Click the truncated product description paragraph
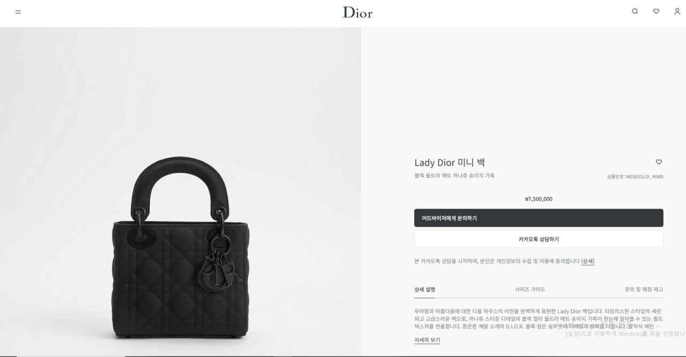The height and width of the screenshot is (357, 686). click(539, 318)
